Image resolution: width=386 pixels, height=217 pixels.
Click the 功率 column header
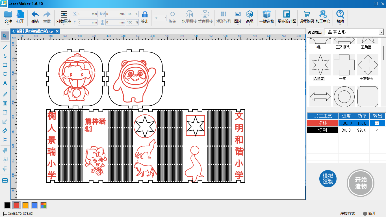pos(362,116)
